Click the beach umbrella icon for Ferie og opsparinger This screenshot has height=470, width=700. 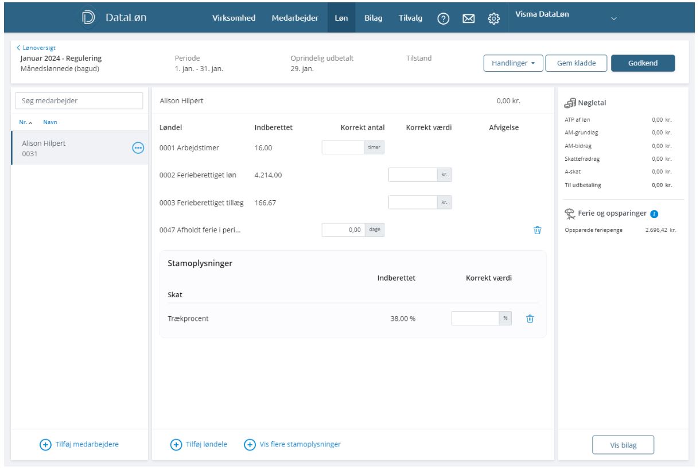(570, 213)
